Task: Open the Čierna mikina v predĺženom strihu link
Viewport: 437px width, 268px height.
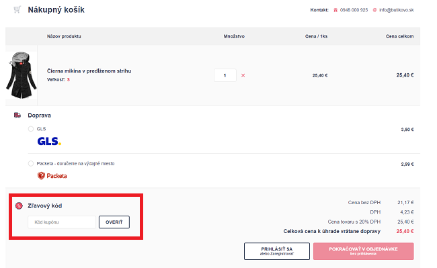Action: point(89,71)
